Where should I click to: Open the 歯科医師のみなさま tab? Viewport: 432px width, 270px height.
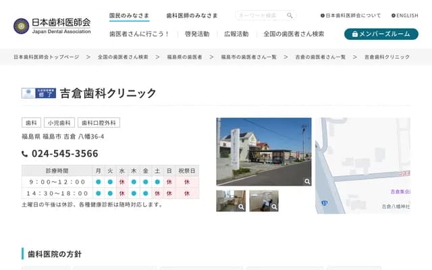point(192,16)
